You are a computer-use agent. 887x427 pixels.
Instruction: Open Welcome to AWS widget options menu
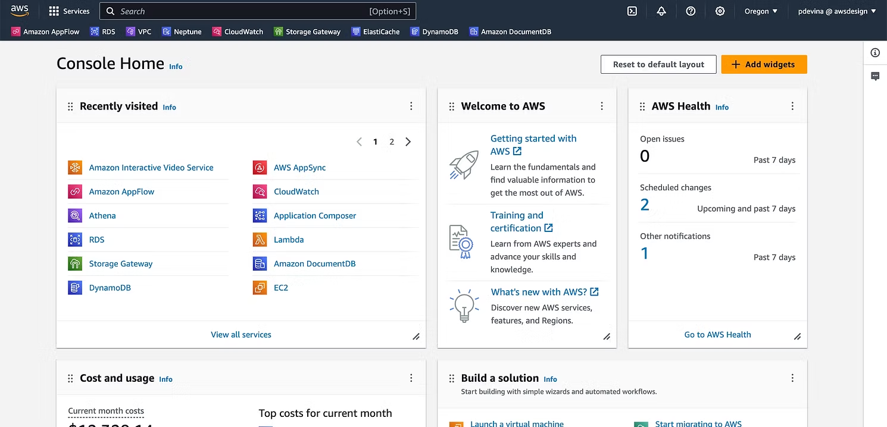tap(602, 106)
